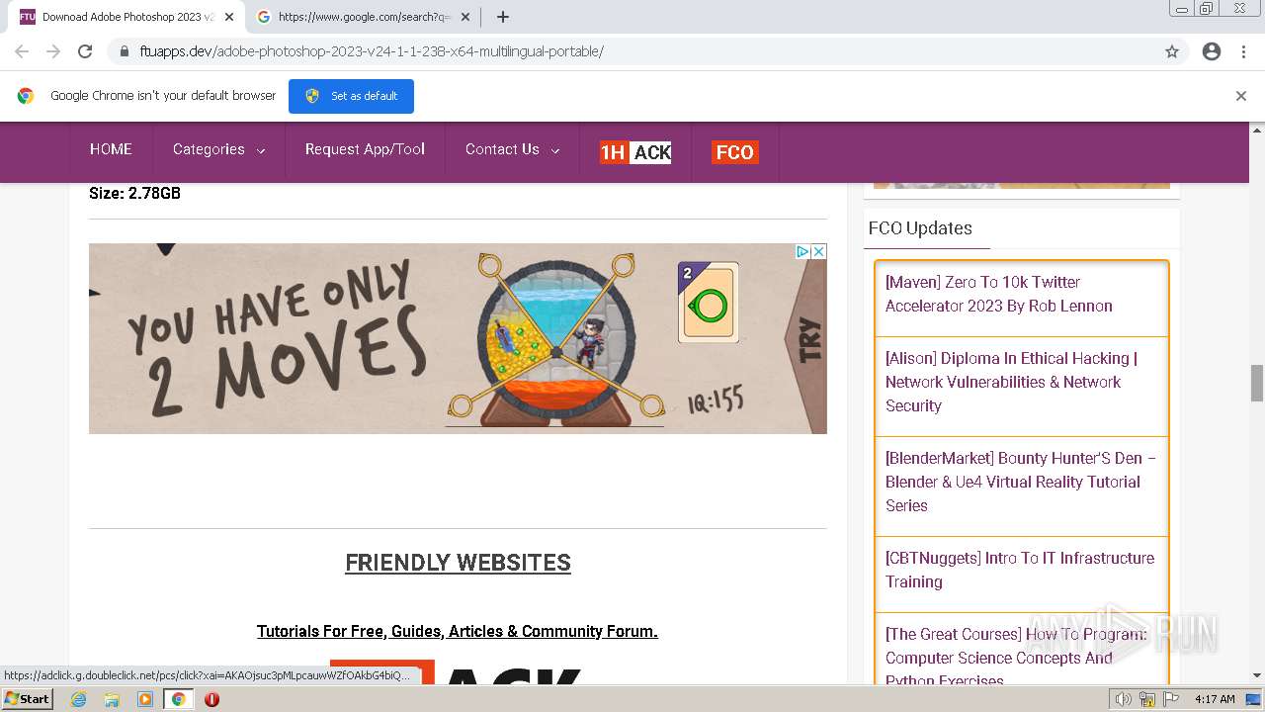
Task: Click the Size: 2.78GB text
Action: pyautogui.click(x=134, y=193)
